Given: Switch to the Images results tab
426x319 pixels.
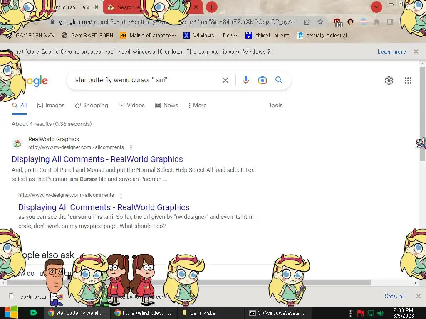Looking at the screenshot, I should [51, 105].
